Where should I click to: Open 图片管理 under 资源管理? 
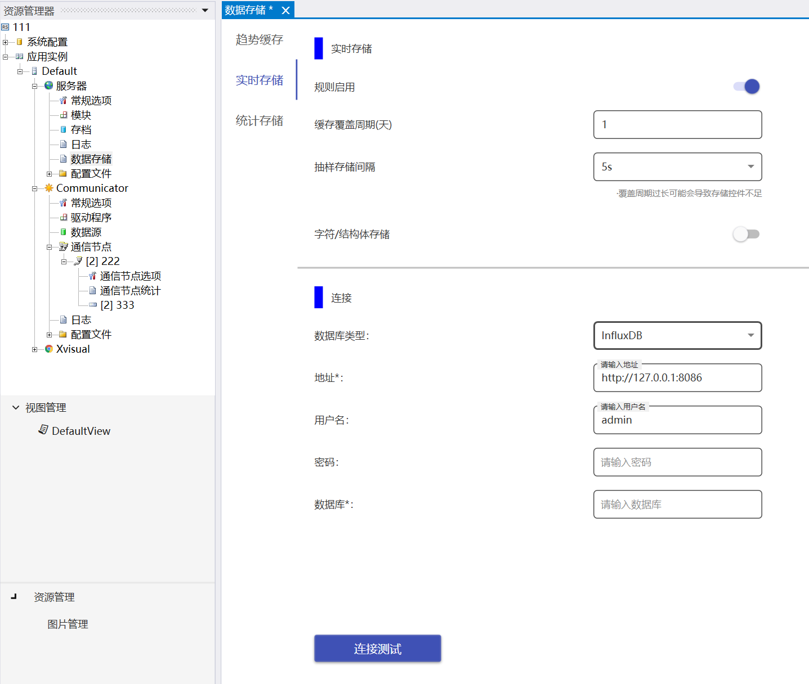[68, 624]
